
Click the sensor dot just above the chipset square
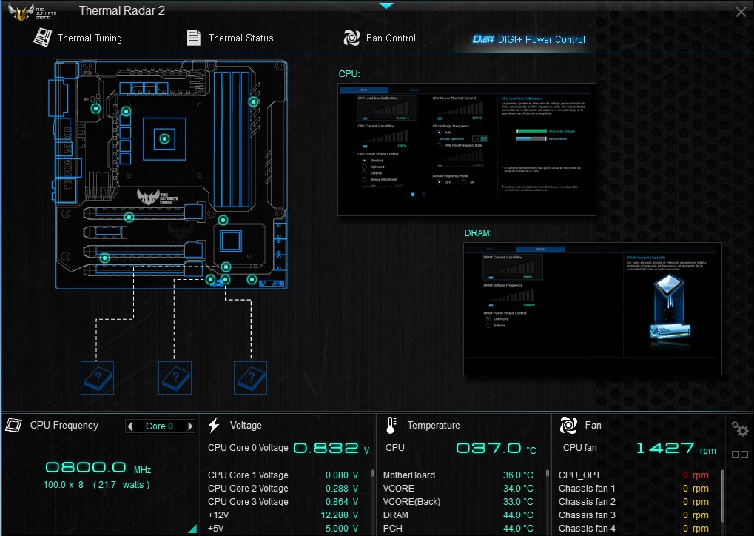click(223, 221)
